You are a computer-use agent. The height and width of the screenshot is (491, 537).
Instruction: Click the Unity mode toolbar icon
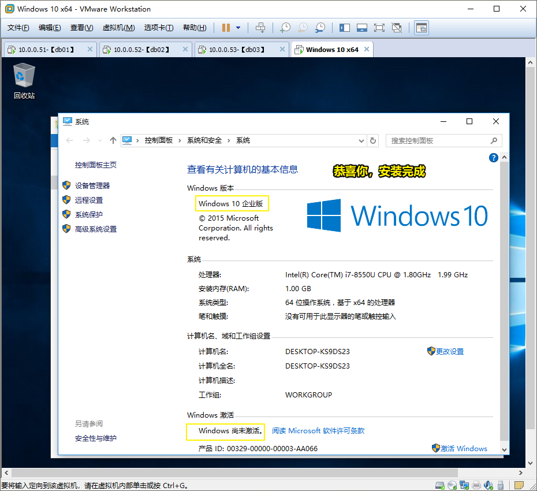tap(397, 28)
